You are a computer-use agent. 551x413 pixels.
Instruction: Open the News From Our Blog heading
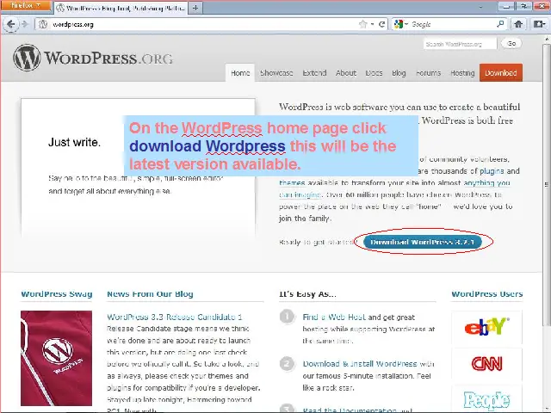tap(150, 294)
